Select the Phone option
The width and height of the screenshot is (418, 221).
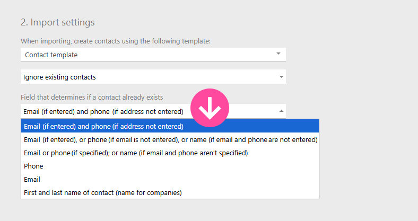(34, 166)
